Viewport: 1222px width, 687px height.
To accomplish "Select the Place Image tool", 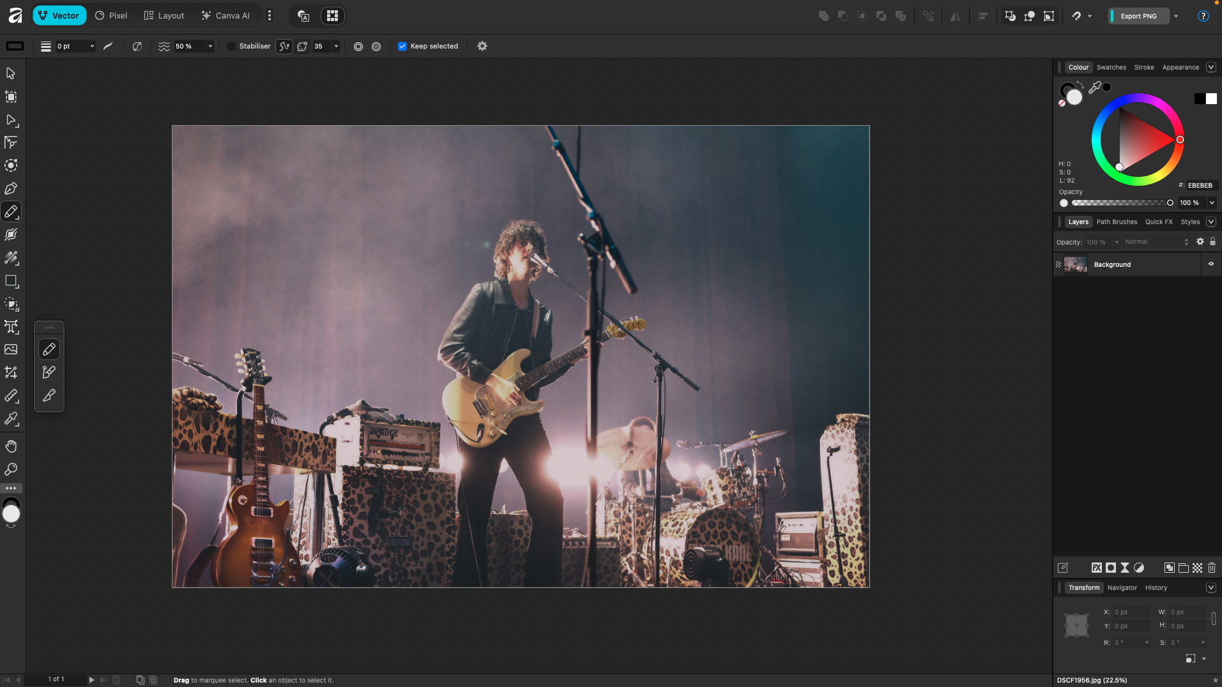I will (11, 349).
